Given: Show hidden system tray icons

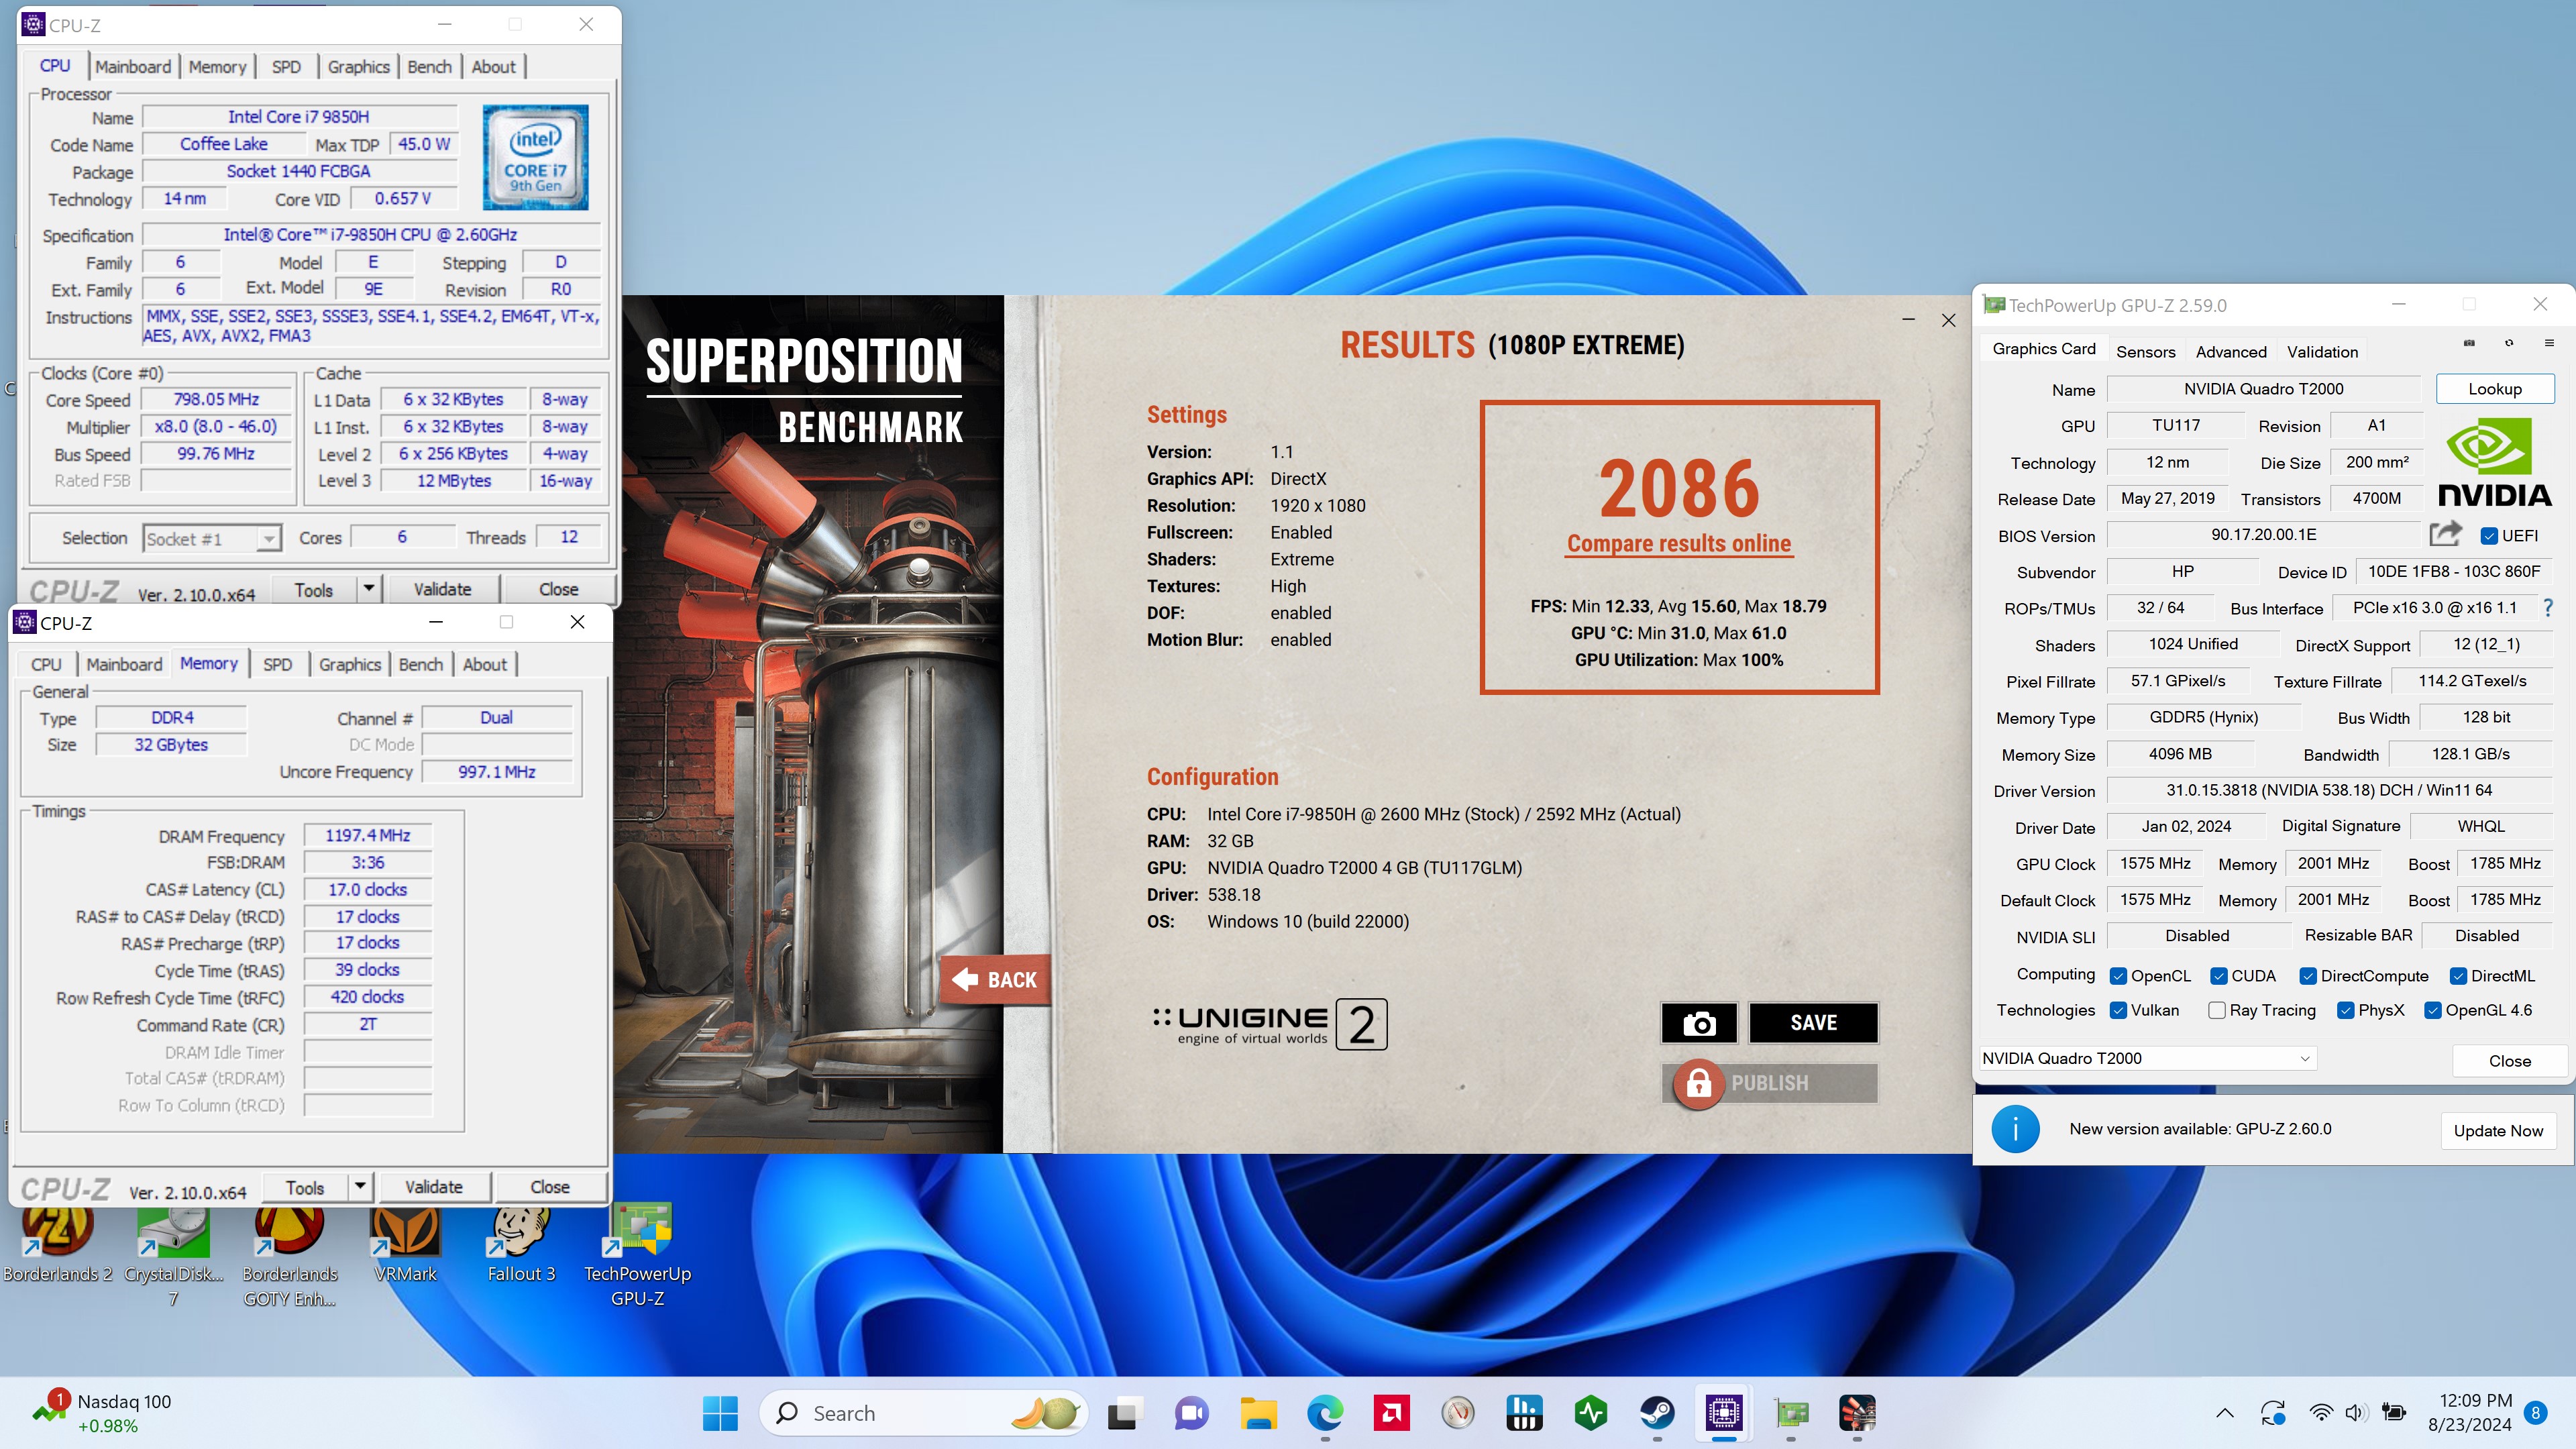Looking at the screenshot, I should (x=2224, y=1413).
